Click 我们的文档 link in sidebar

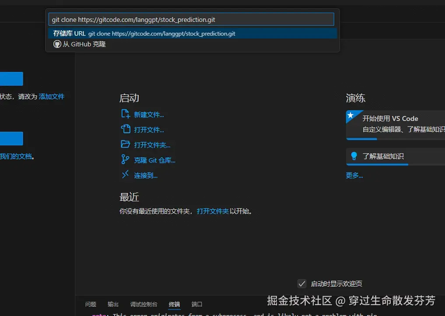(x=16, y=156)
